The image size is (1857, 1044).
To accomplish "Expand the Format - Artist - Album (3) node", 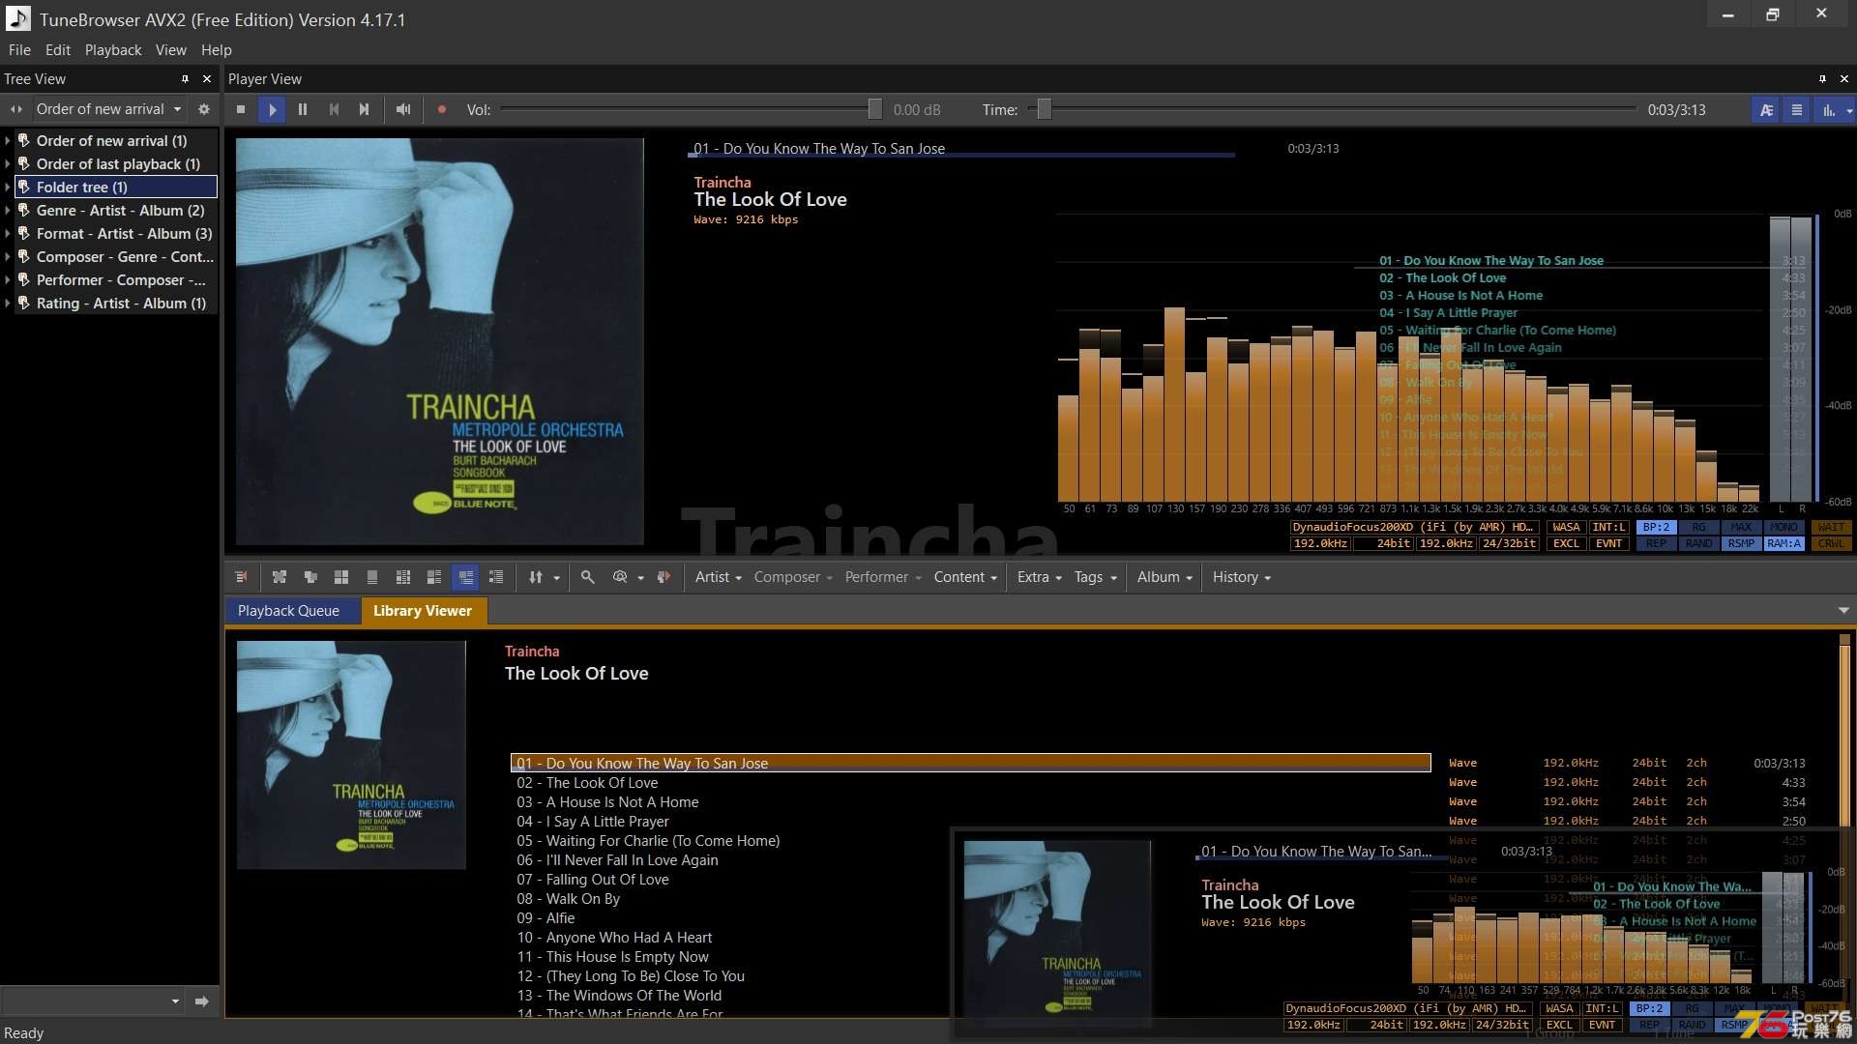I will click(8, 234).
